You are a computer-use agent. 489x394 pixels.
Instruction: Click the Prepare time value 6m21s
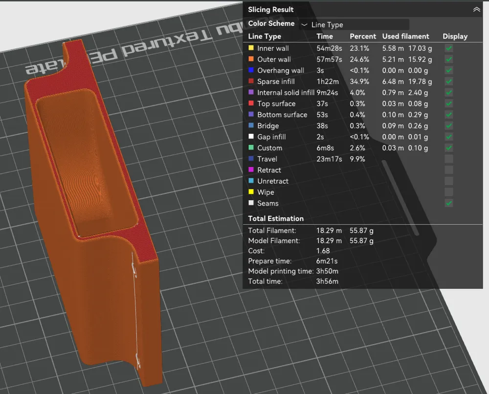point(327,261)
